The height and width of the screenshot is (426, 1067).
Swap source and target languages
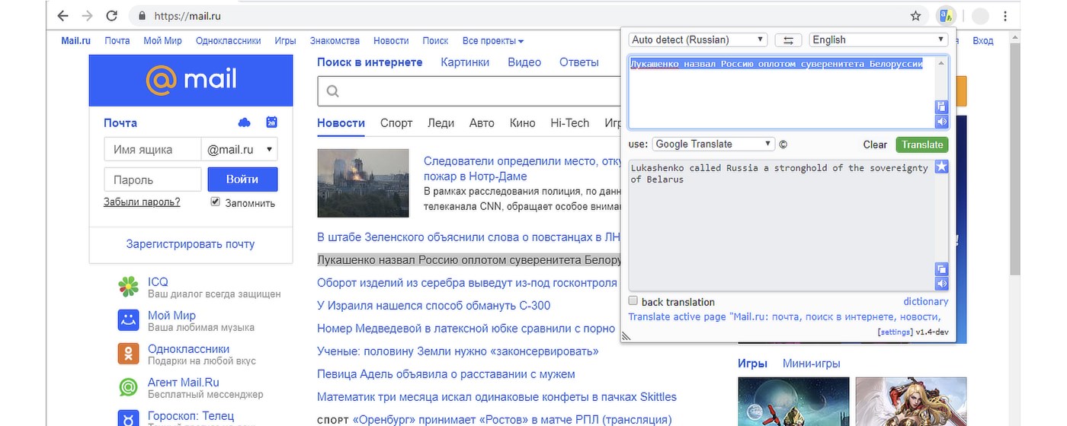click(788, 40)
